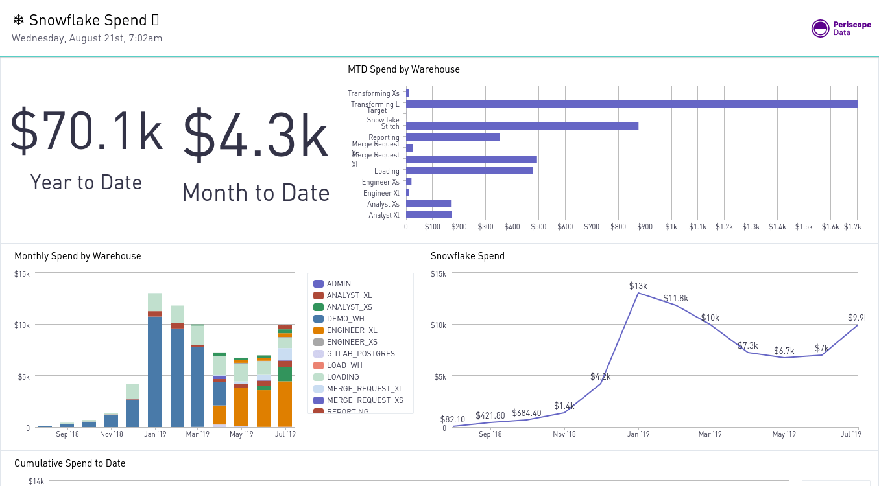Click the ENGINEER_XL orange legend swatch
This screenshot has height=486, width=879.
(317, 330)
